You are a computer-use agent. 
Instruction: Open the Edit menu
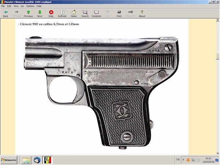9,6
